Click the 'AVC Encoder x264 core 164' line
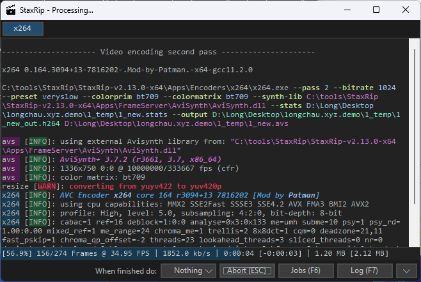The height and width of the screenshot is (282, 421). tap(189, 195)
